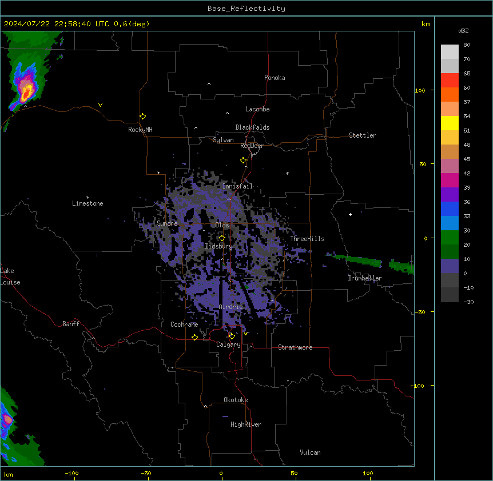493x481 pixels.
Task: Click the Olds label
Action: pos(222,225)
